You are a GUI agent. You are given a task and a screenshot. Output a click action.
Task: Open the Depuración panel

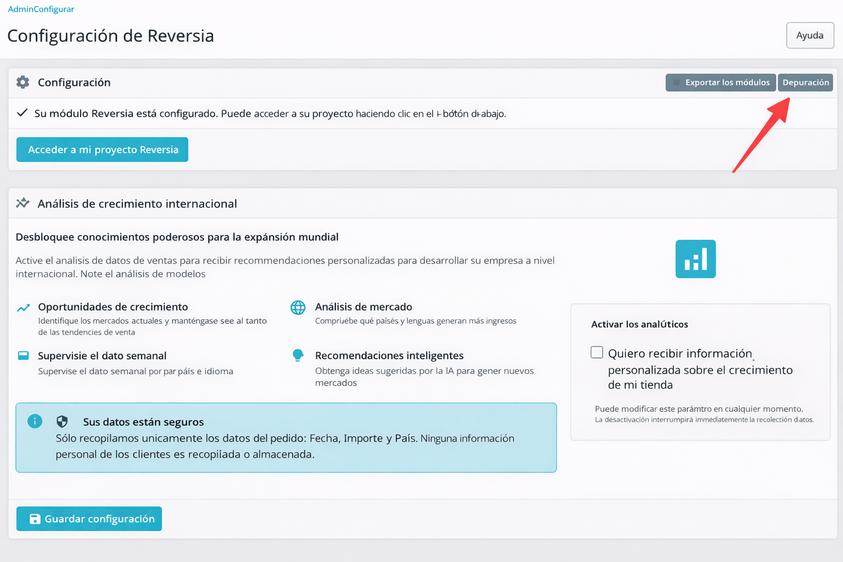(x=805, y=82)
